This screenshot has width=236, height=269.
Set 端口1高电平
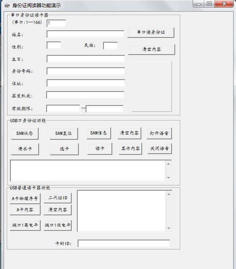click(25, 225)
